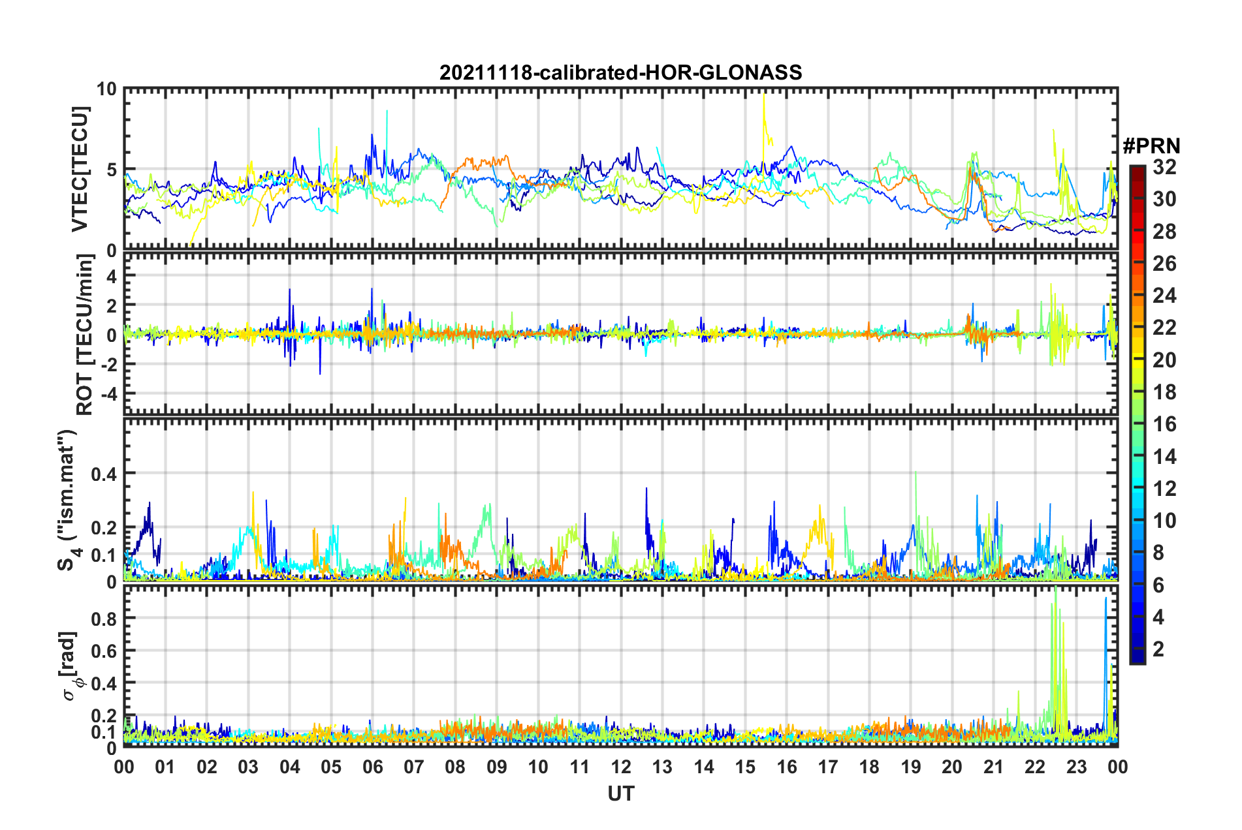
Task: Click the S4 axis label
Action: pyautogui.click(x=67, y=500)
